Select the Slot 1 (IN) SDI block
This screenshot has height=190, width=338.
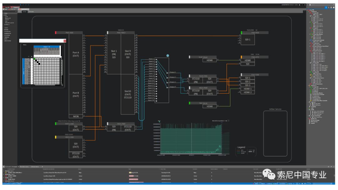pos(114,54)
